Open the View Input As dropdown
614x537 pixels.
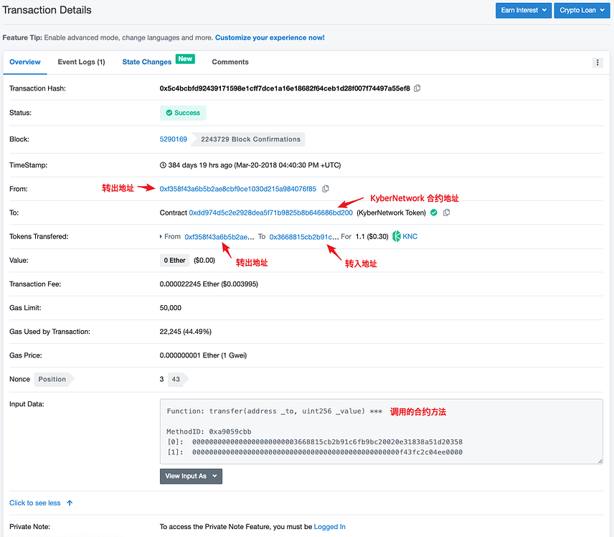(x=190, y=476)
